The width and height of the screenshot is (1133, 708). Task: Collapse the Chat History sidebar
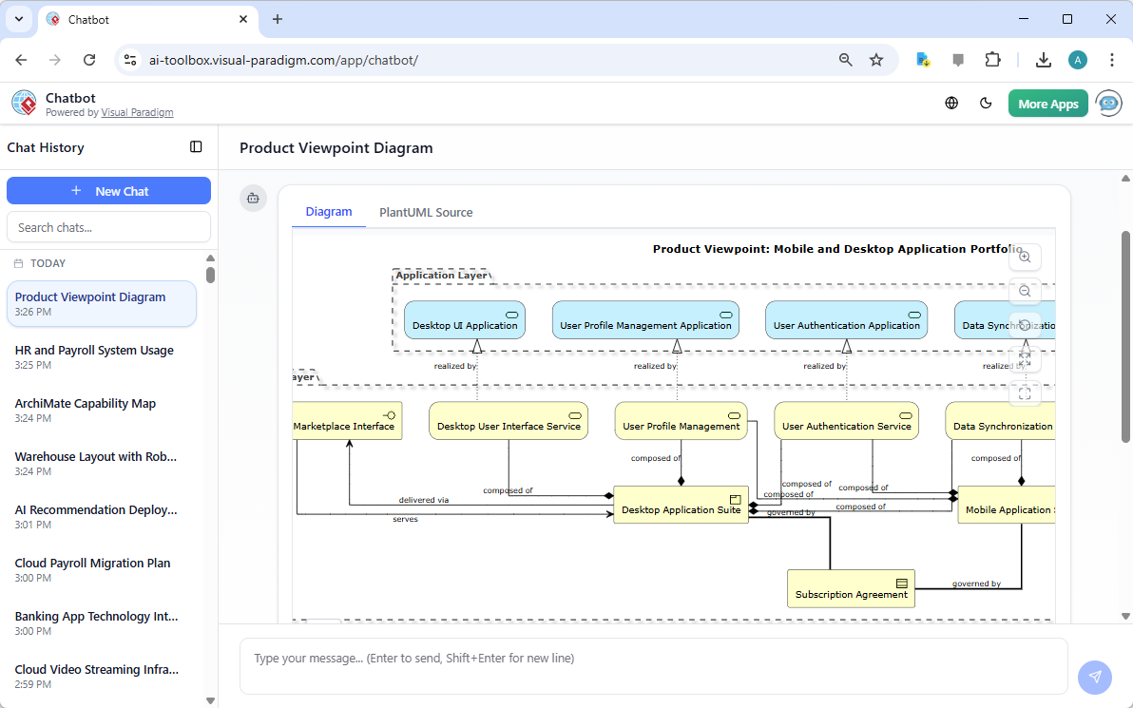196,146
